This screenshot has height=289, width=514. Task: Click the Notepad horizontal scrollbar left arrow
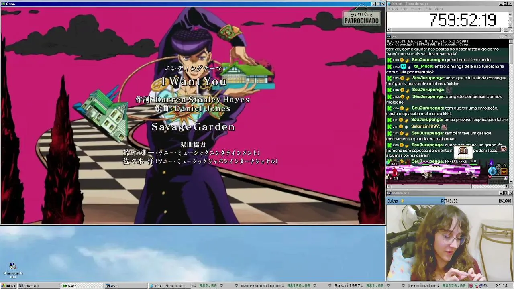click(x=389, y=30)
